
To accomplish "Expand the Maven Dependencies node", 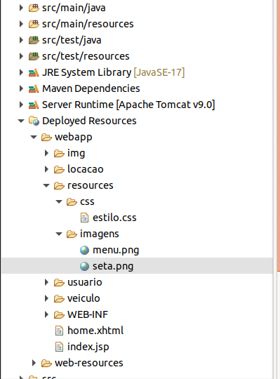I will pos(21,88).
